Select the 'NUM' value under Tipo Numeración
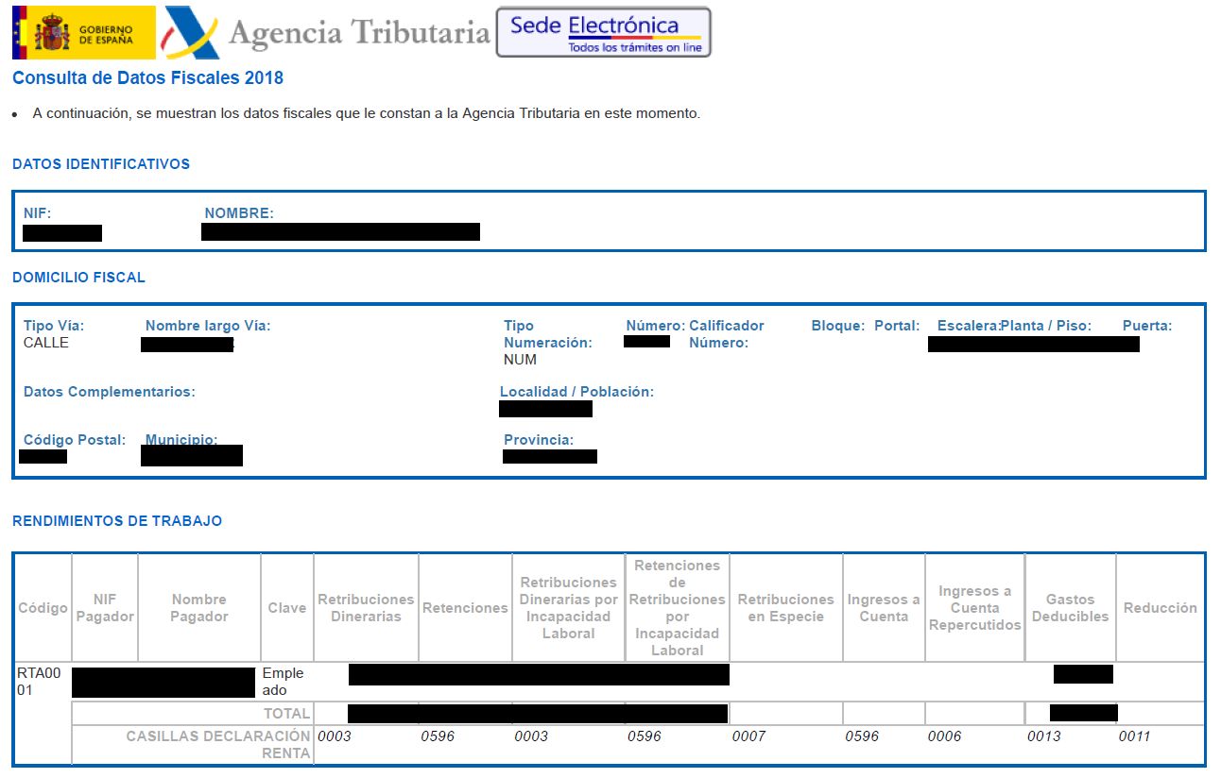1221x778 pixels. pyautogui.click(x=520, y=360)
